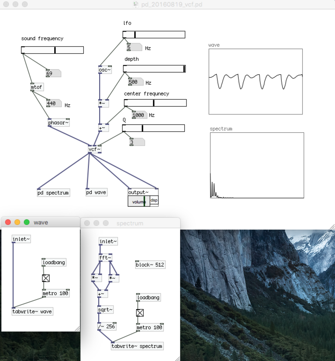The image size is (335, 361).
Task: Click the osc~ LFO oscillator object
Action: coord(104,70)
